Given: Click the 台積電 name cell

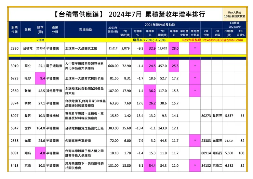Looking at the screenshot, I should pos(28,48).
